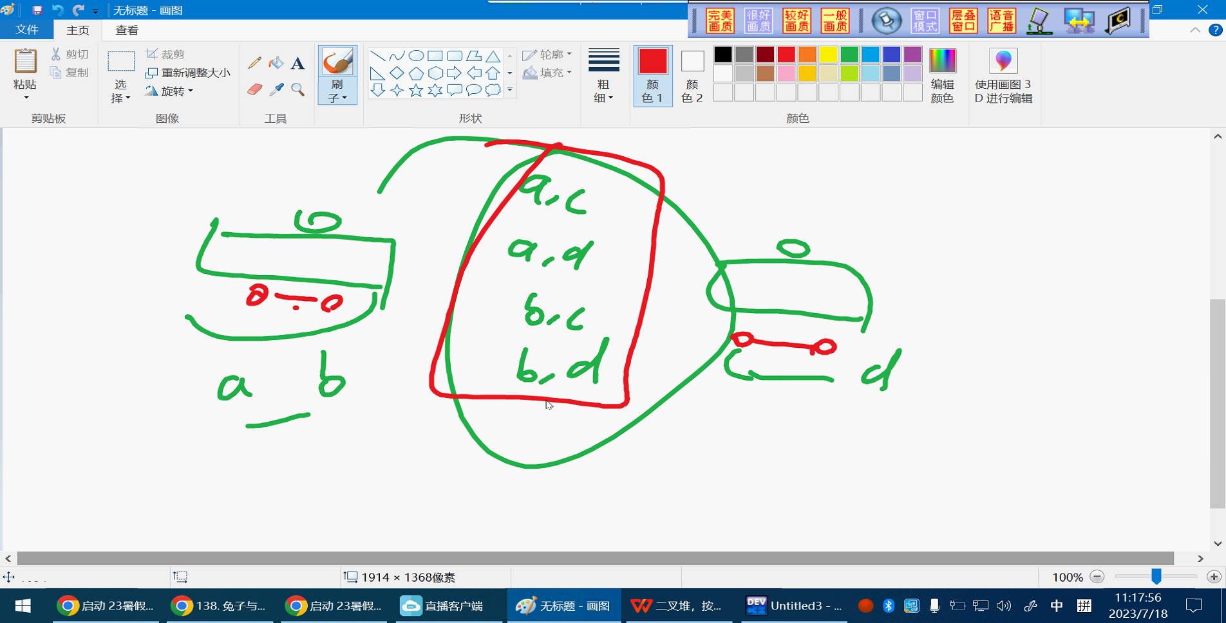Select the Eraser tool
This screenshot has height=623, width=1226.
(254, 89)
